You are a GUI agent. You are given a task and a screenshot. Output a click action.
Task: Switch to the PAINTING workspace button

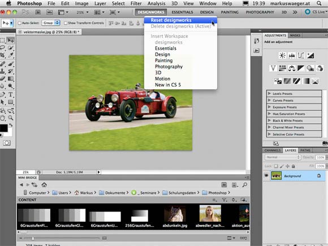coord(230,12)
